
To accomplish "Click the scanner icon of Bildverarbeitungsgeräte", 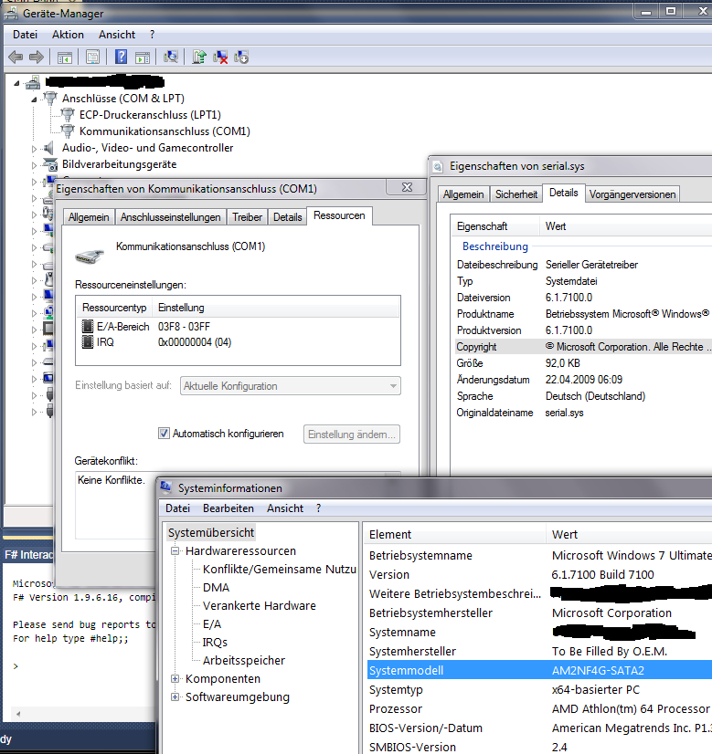I will tap(50, 164).
